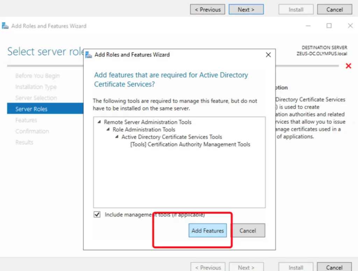The width and height of the screenshot is (358, 271).
Task: Click the red X error icon
Action: coord(349,66)
